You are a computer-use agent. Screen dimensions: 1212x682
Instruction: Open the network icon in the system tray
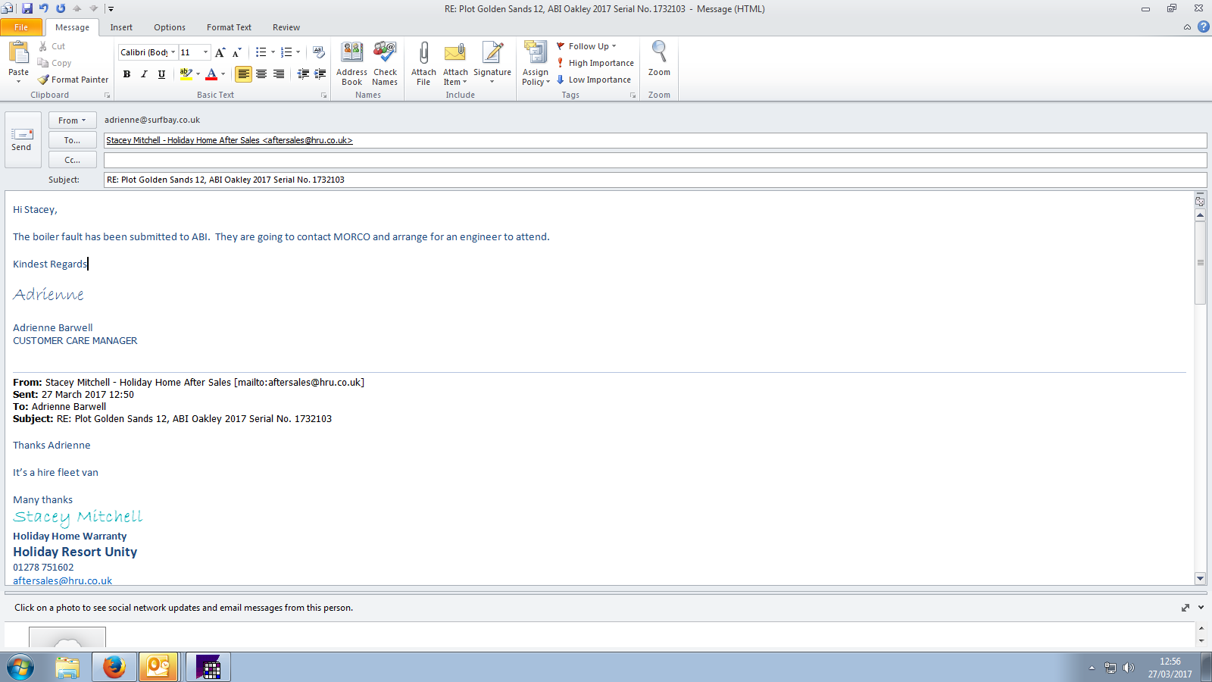coord(1110,668)
